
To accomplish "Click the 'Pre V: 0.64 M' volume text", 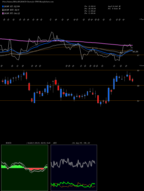I will pos(114,9).
